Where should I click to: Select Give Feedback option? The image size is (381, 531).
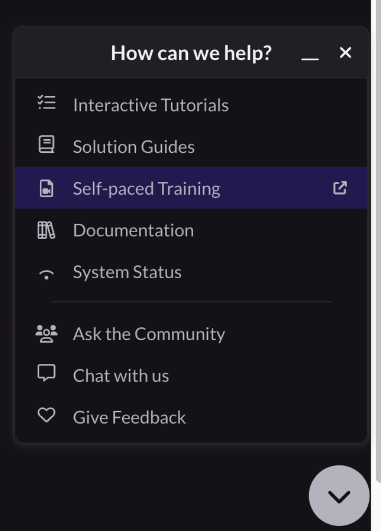coord(129,418)
